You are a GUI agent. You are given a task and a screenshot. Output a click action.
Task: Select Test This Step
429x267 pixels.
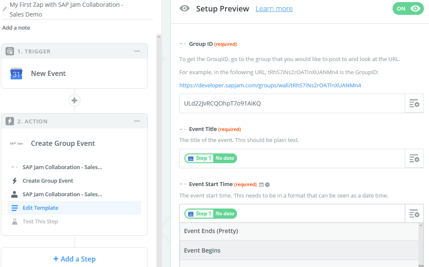[75, 222]
